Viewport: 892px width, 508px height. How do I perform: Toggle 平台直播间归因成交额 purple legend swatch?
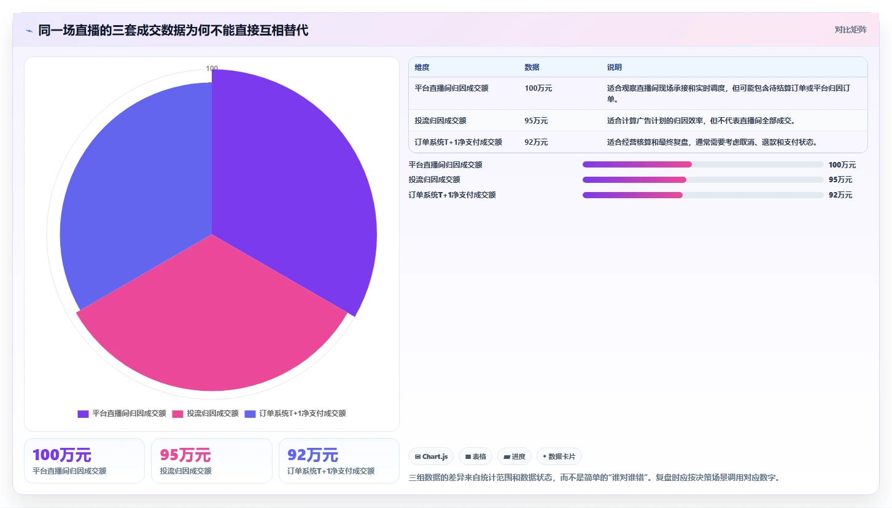coord(83,414)
